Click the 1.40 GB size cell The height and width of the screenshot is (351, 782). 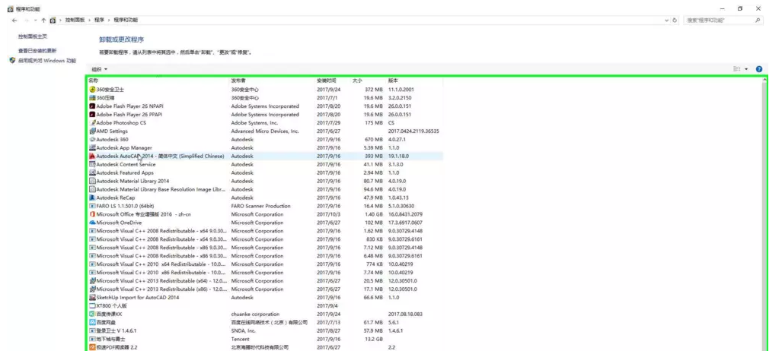coord(373,214)
